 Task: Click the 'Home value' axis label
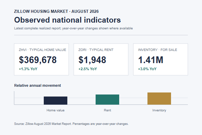point(56,110)
